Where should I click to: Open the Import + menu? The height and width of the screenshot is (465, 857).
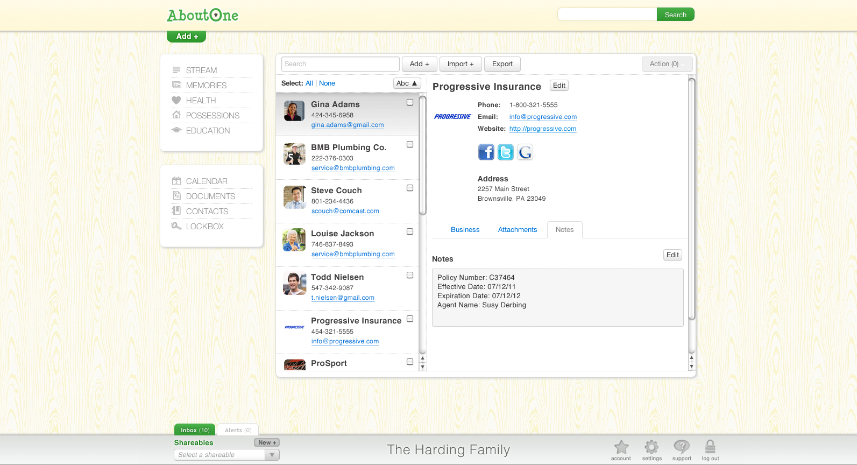pos(461,64)
